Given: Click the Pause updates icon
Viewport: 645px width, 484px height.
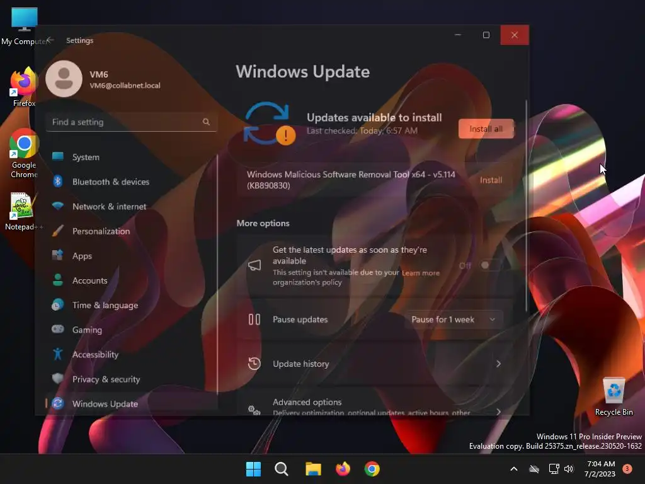Looking at the screenshot, I should click(x=254, y=320).
